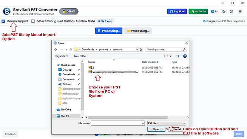Screen dimensions: 247x139
Task: Open the En language selector
Action: (x=215, y=11)
